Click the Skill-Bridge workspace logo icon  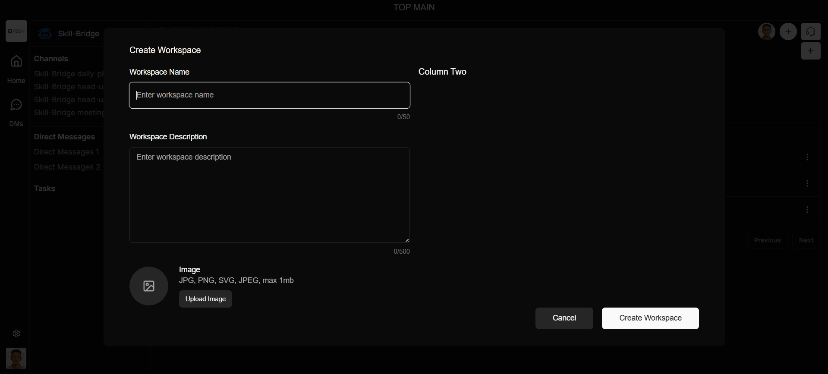pyautogui.click(x=45, y=34)
